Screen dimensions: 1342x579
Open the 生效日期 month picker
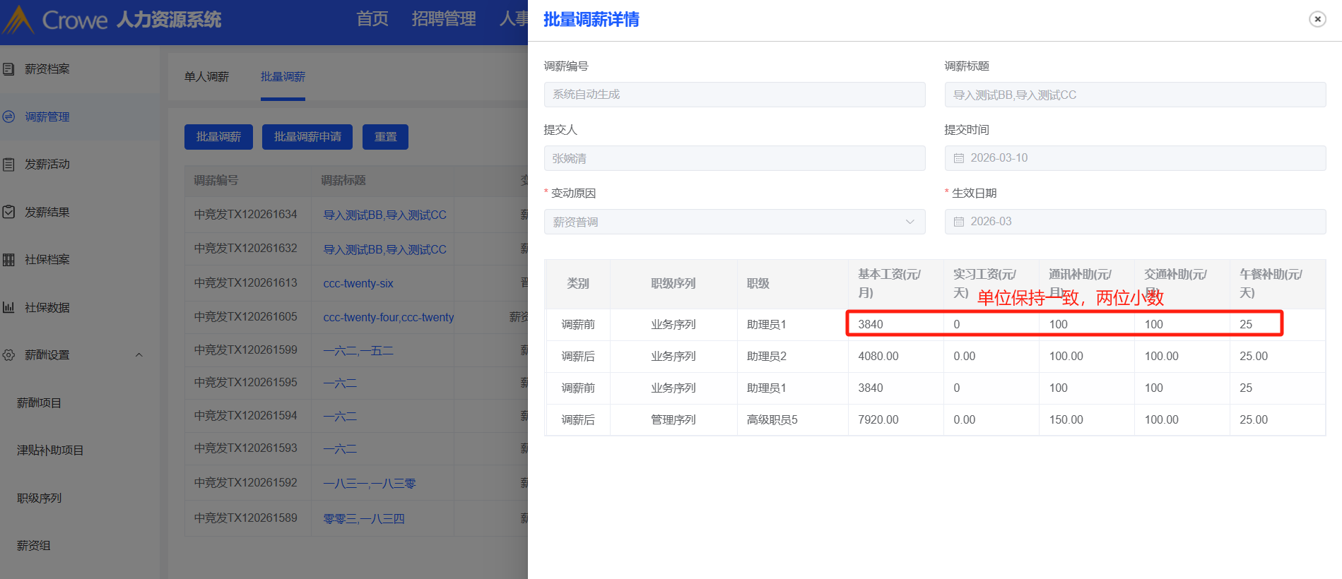point(1134,222)
